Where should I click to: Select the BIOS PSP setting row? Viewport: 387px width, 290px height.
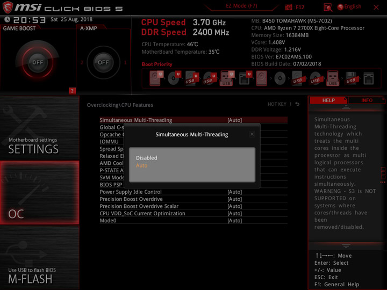click(111, 185)
